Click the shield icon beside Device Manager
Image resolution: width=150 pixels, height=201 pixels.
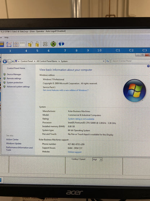4,74
